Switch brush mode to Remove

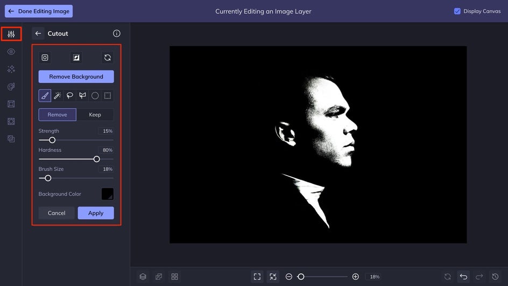58,115
